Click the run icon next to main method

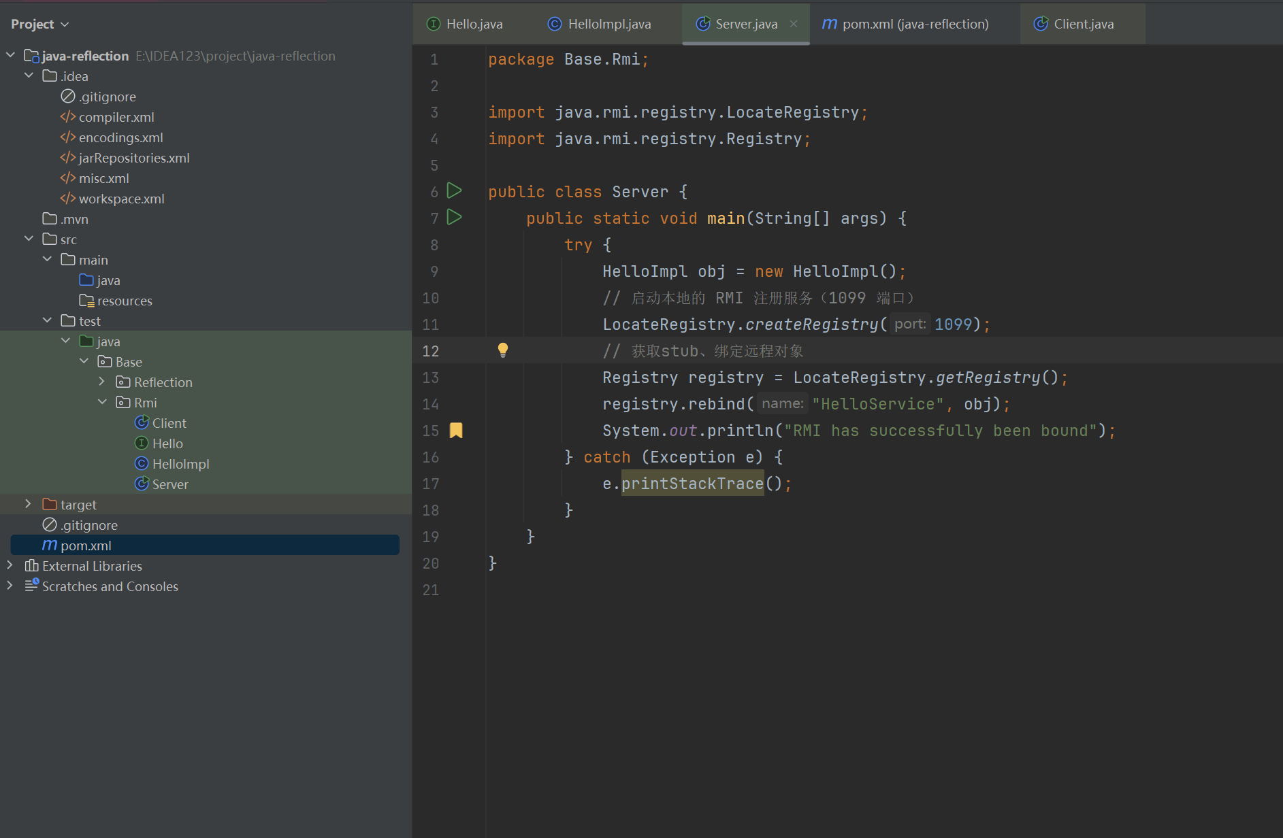point(454,218)
